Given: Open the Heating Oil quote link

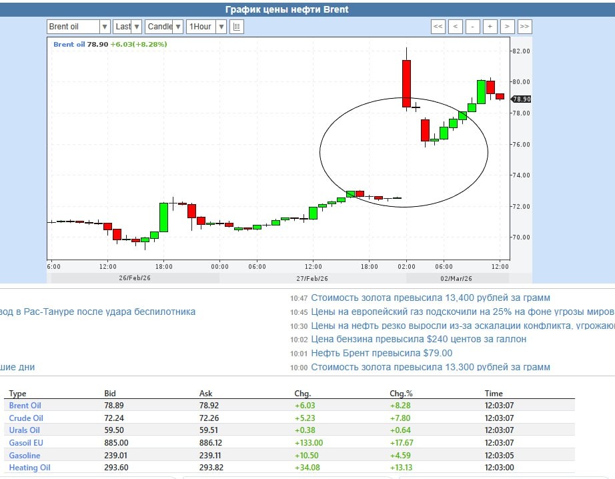Looking at the screenshot, I should click(29, 467).
